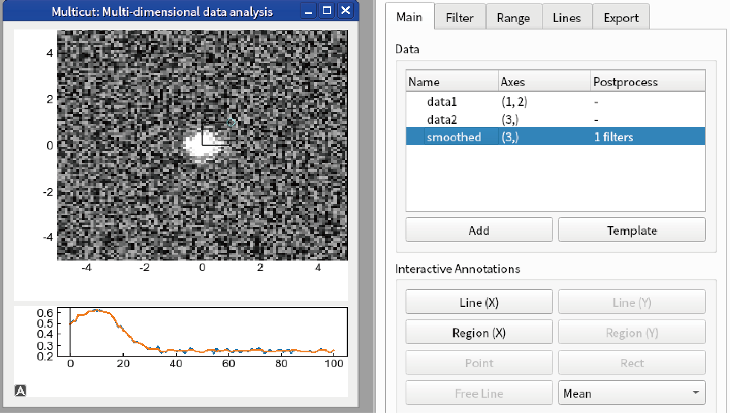Select the data2 row

pos(555,119)
